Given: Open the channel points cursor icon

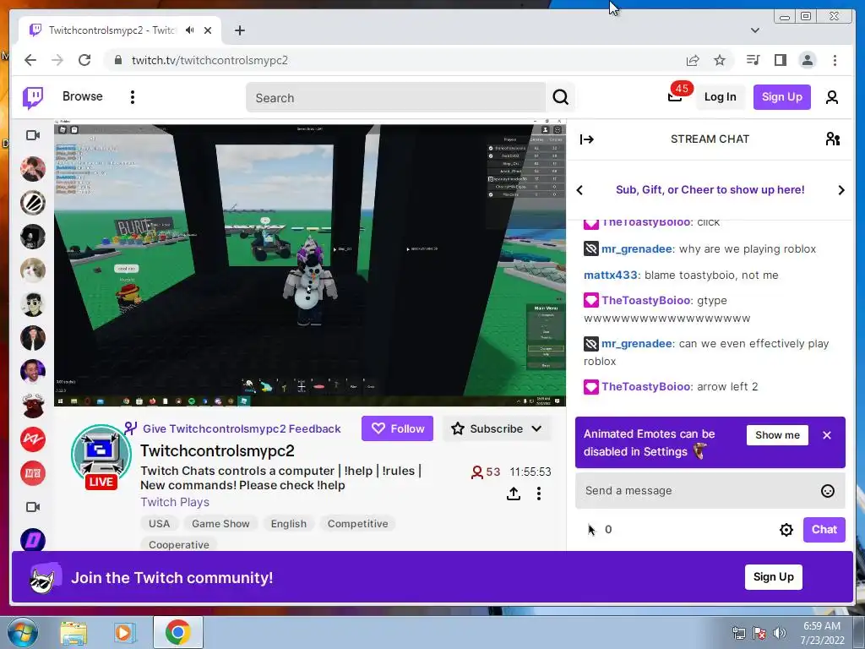Looking at the screenshot, I should [592, 530].
